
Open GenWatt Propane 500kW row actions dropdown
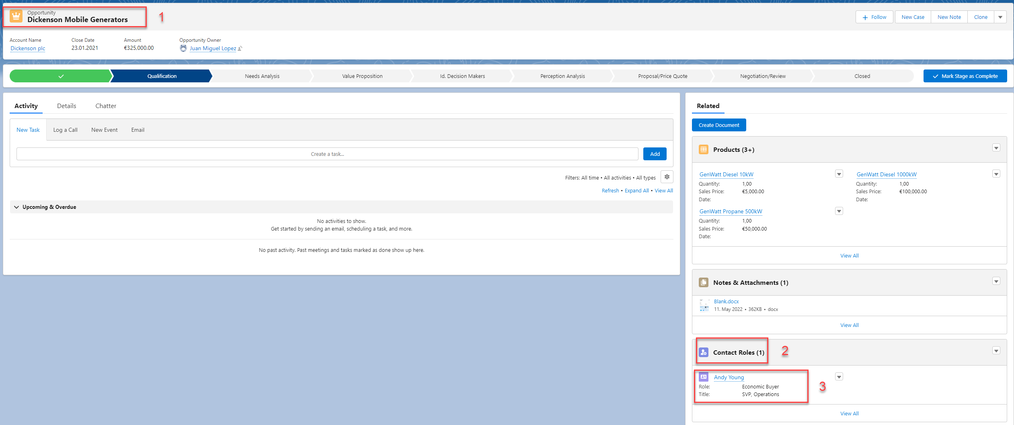point(839,211)
